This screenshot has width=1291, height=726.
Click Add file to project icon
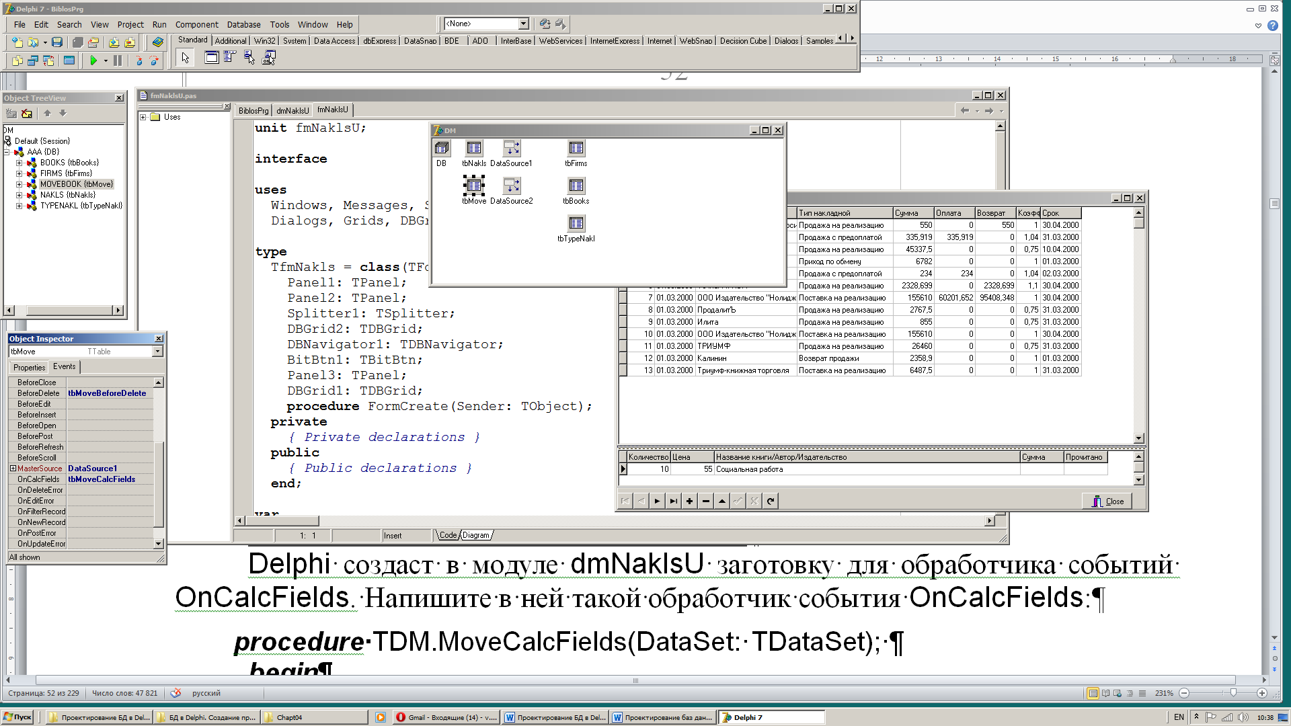pyautogui.click(x=114, y=42)
